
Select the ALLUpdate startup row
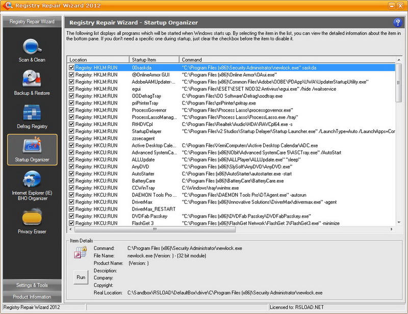click(x=232, y=160)
